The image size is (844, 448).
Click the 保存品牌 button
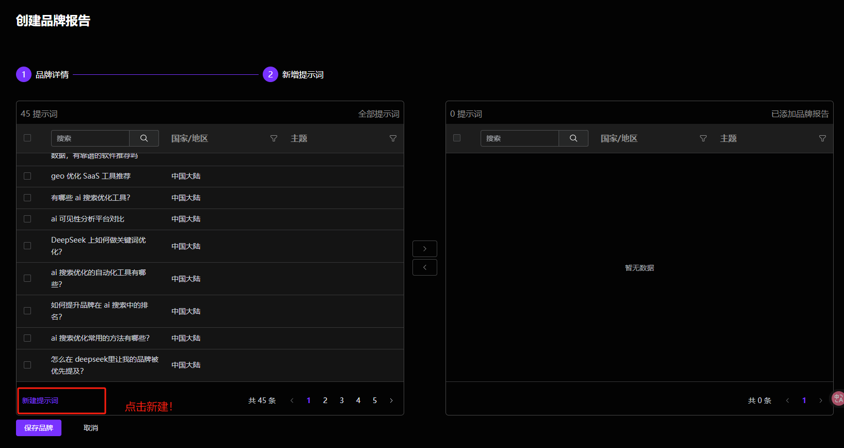(39, 428)
